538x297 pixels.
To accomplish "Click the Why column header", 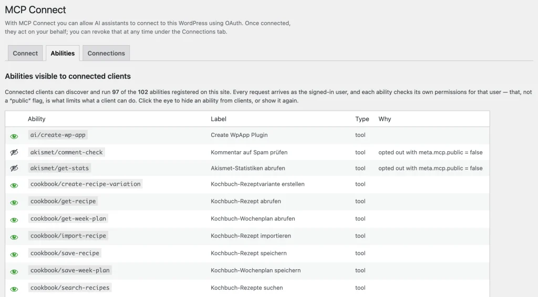I will point(385,119).
